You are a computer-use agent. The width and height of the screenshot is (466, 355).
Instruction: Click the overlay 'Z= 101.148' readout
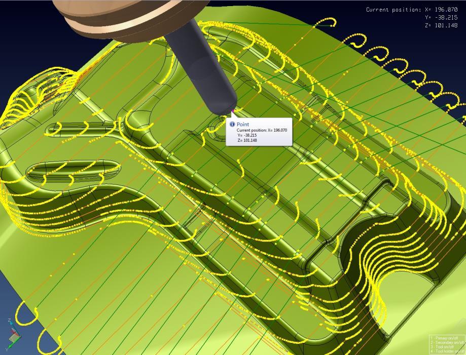pyautogui.click(x=441, y=25)
